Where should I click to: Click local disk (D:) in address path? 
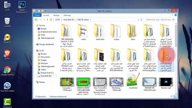69,19
